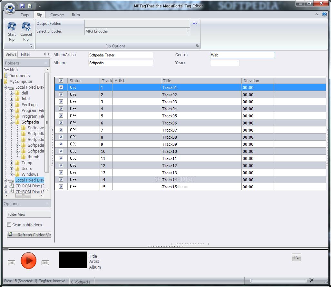Click the Cancel Rip icon
331x287 pixels.
coord(26,26)
